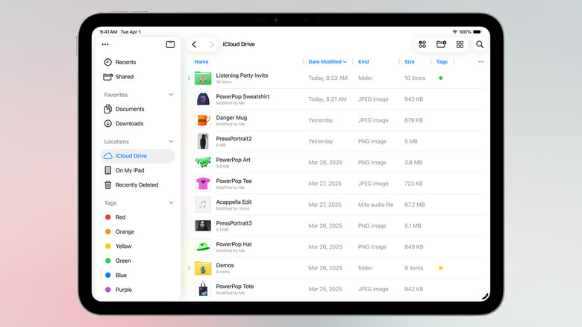This screenshot has width=582, height=327.
Task: Toggle the sidebar panel icon
Action: coord(170,44)
